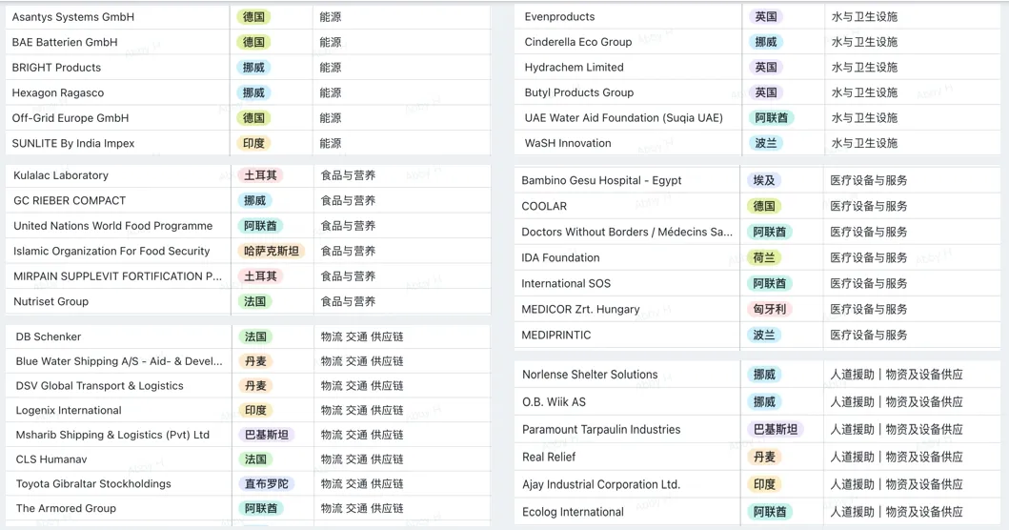The width and height of the screenshot is (1009, 530).
Task: Click the 法国 tag beside Nutriset Group
Action: point(254,301)
